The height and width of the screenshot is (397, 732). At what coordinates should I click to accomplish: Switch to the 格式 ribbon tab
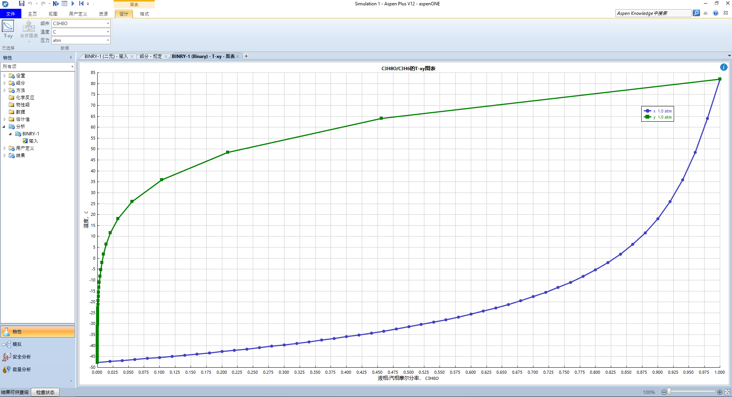coord(144,14)
